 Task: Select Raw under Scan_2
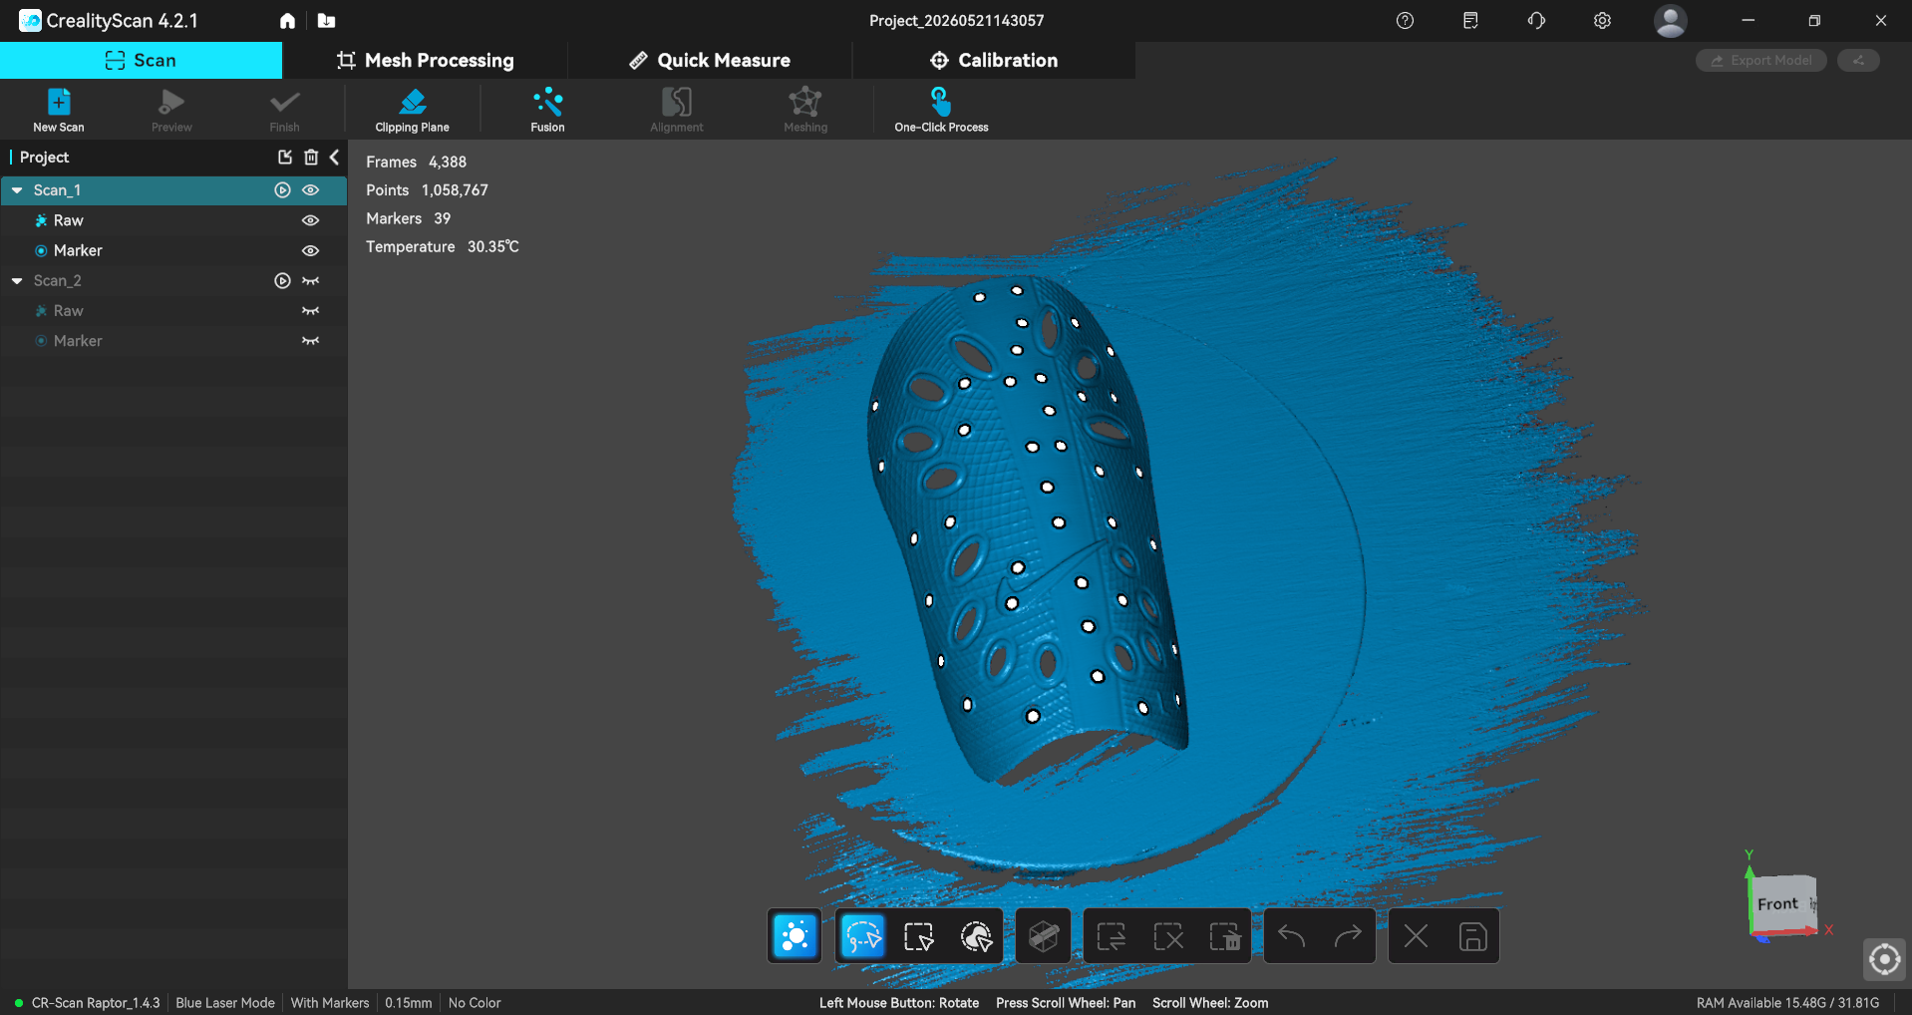pos(173,311)
